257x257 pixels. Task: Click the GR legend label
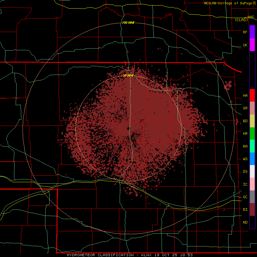point(245,108)
